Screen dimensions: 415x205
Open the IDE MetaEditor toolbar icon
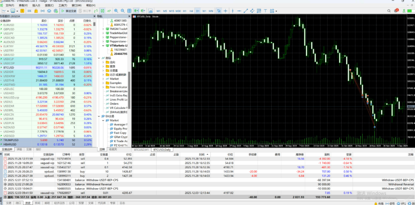29,11
